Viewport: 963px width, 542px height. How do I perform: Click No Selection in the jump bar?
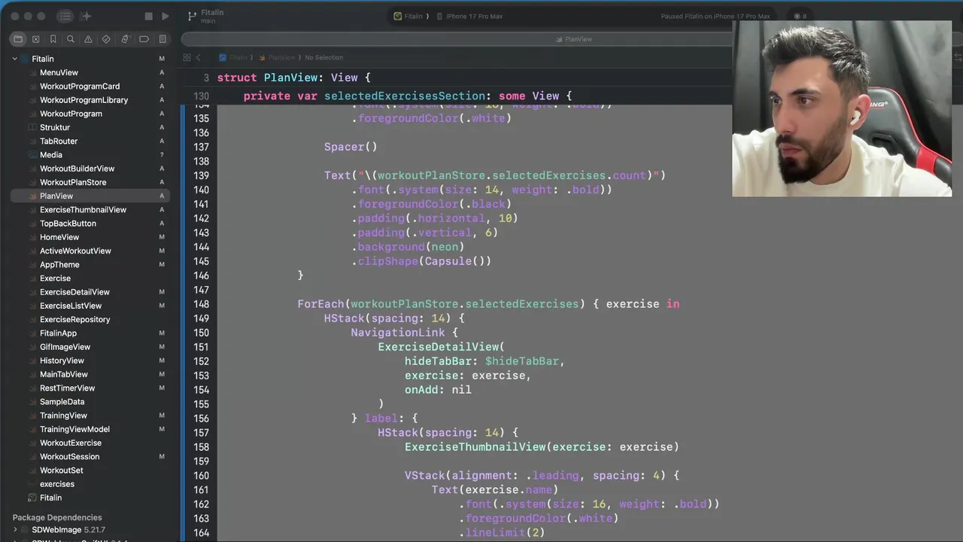pyautogui.click(x=324, y=57)
